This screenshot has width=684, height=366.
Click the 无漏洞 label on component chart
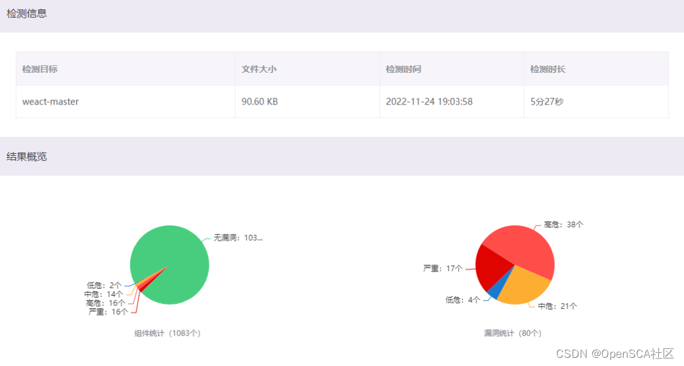(238, 237)
